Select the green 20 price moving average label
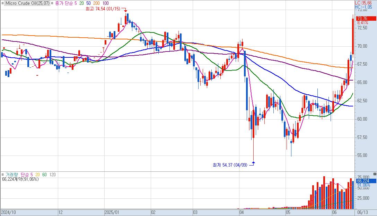The image size is (377, 216). (x=81, y=3)
